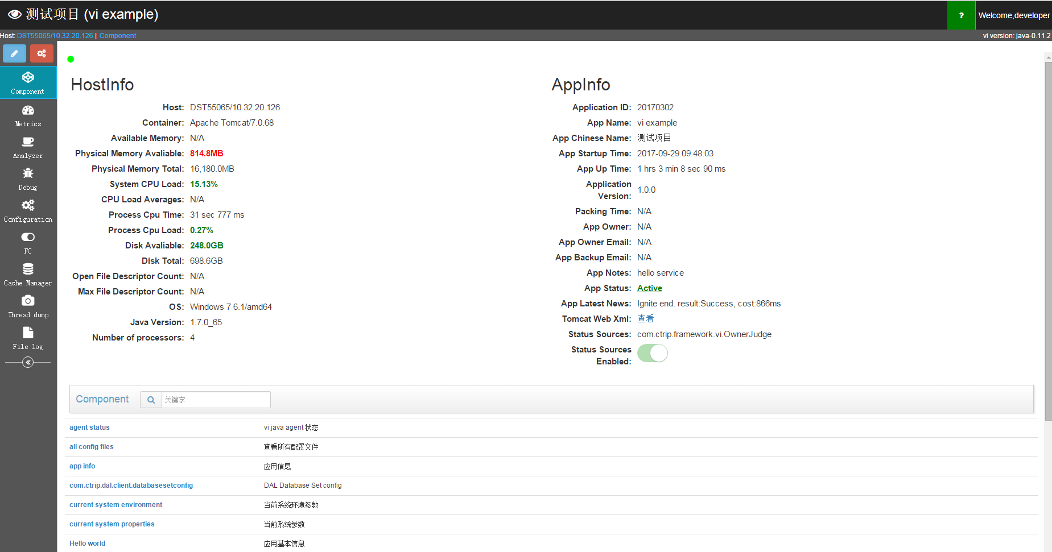
Task: Click the Welcome,developer user label
Action: (1014, 15)
